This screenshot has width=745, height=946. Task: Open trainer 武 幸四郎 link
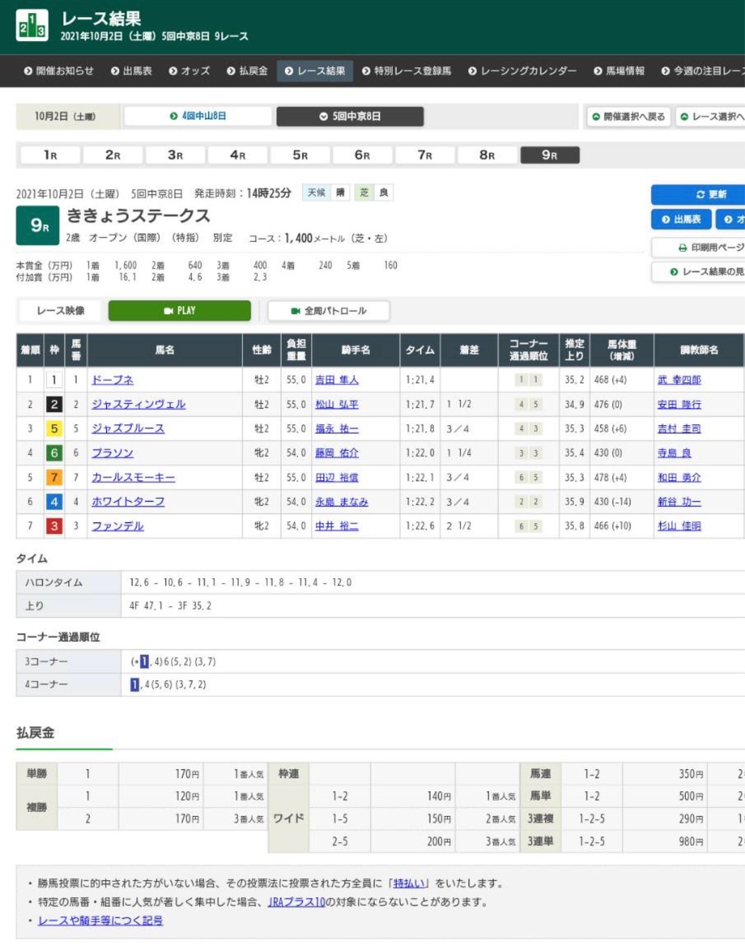click(x=679, y=380)
